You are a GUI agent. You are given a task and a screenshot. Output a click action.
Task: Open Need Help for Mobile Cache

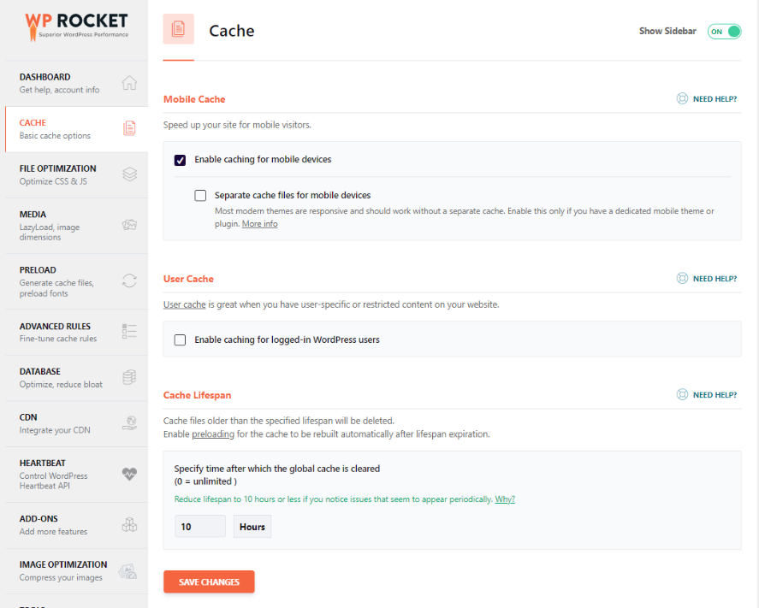tap(707, 99)
